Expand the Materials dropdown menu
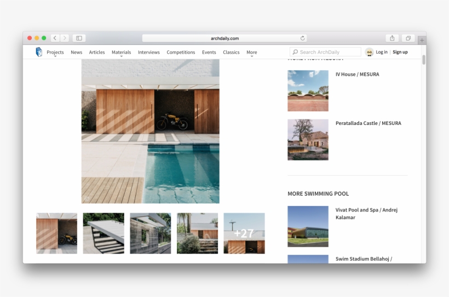 click(x=122, y=53)
